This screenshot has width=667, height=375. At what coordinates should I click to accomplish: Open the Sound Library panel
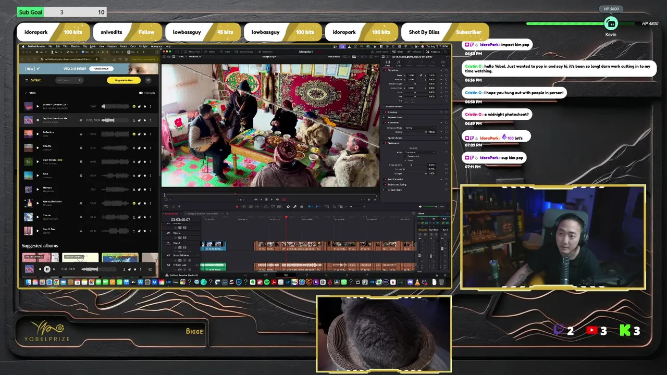243,52
